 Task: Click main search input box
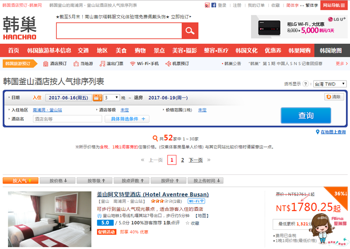[119, 31]
